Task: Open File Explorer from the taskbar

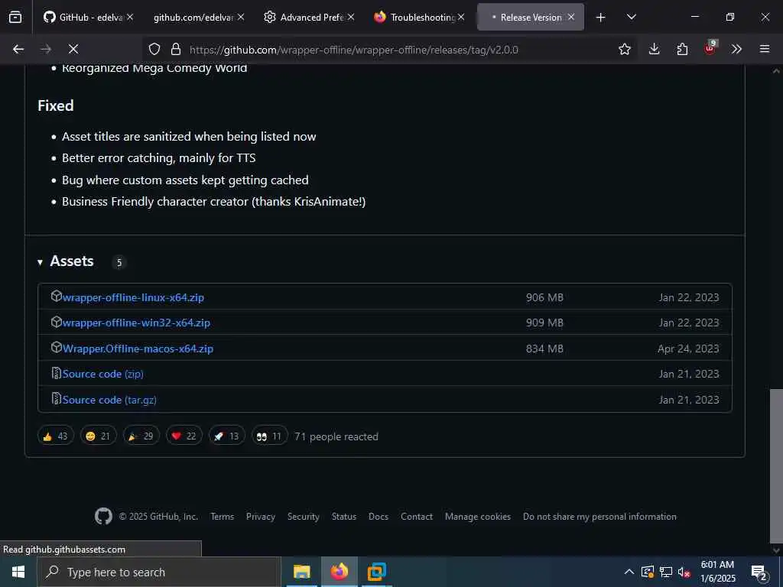Action: pyautogui.click(x=301, y=572)
